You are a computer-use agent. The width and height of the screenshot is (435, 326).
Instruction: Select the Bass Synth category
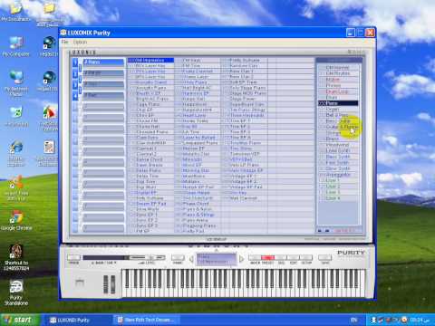tap(337, 157)
